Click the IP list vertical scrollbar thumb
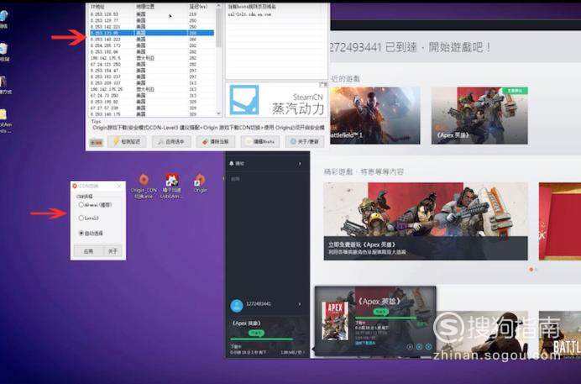581x384 pixels. 218,29
